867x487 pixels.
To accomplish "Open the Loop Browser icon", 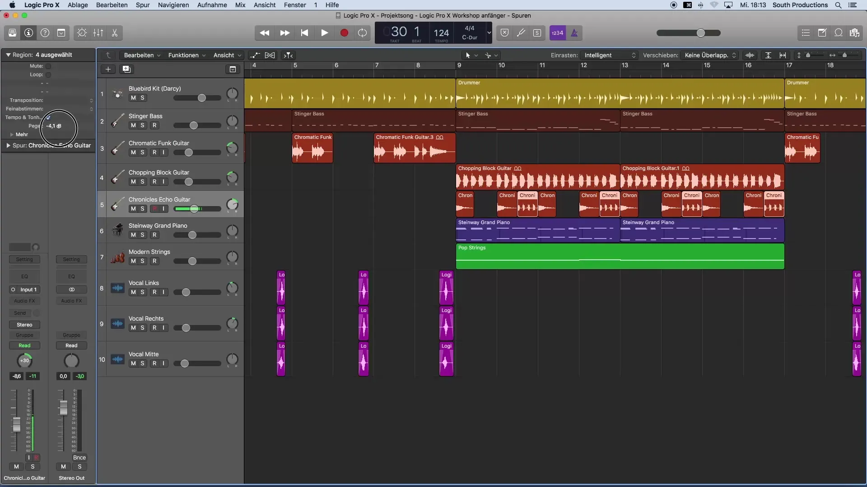I will coord(838,33).
